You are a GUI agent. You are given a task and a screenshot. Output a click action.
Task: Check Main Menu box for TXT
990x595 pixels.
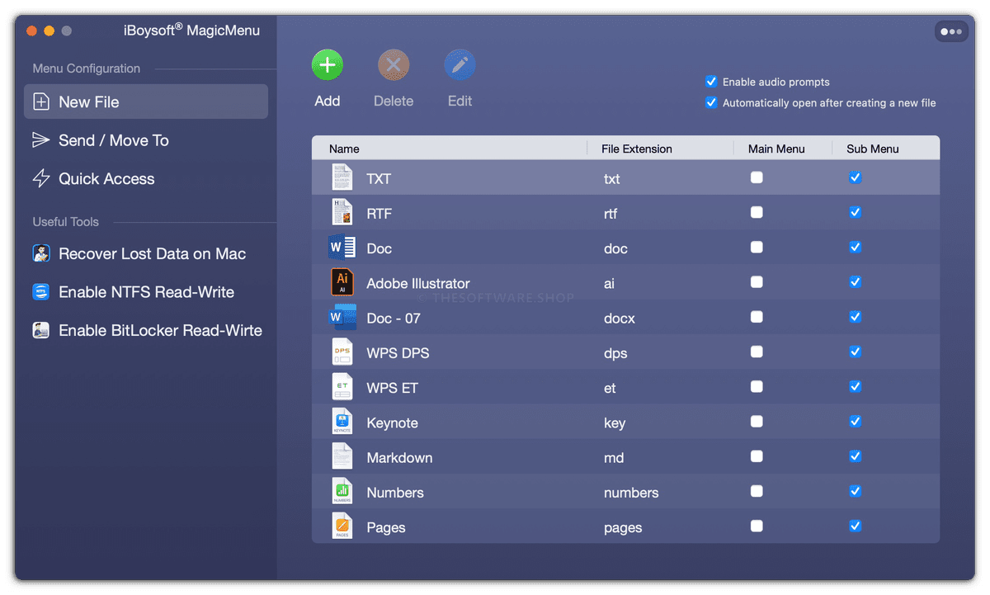757,177
